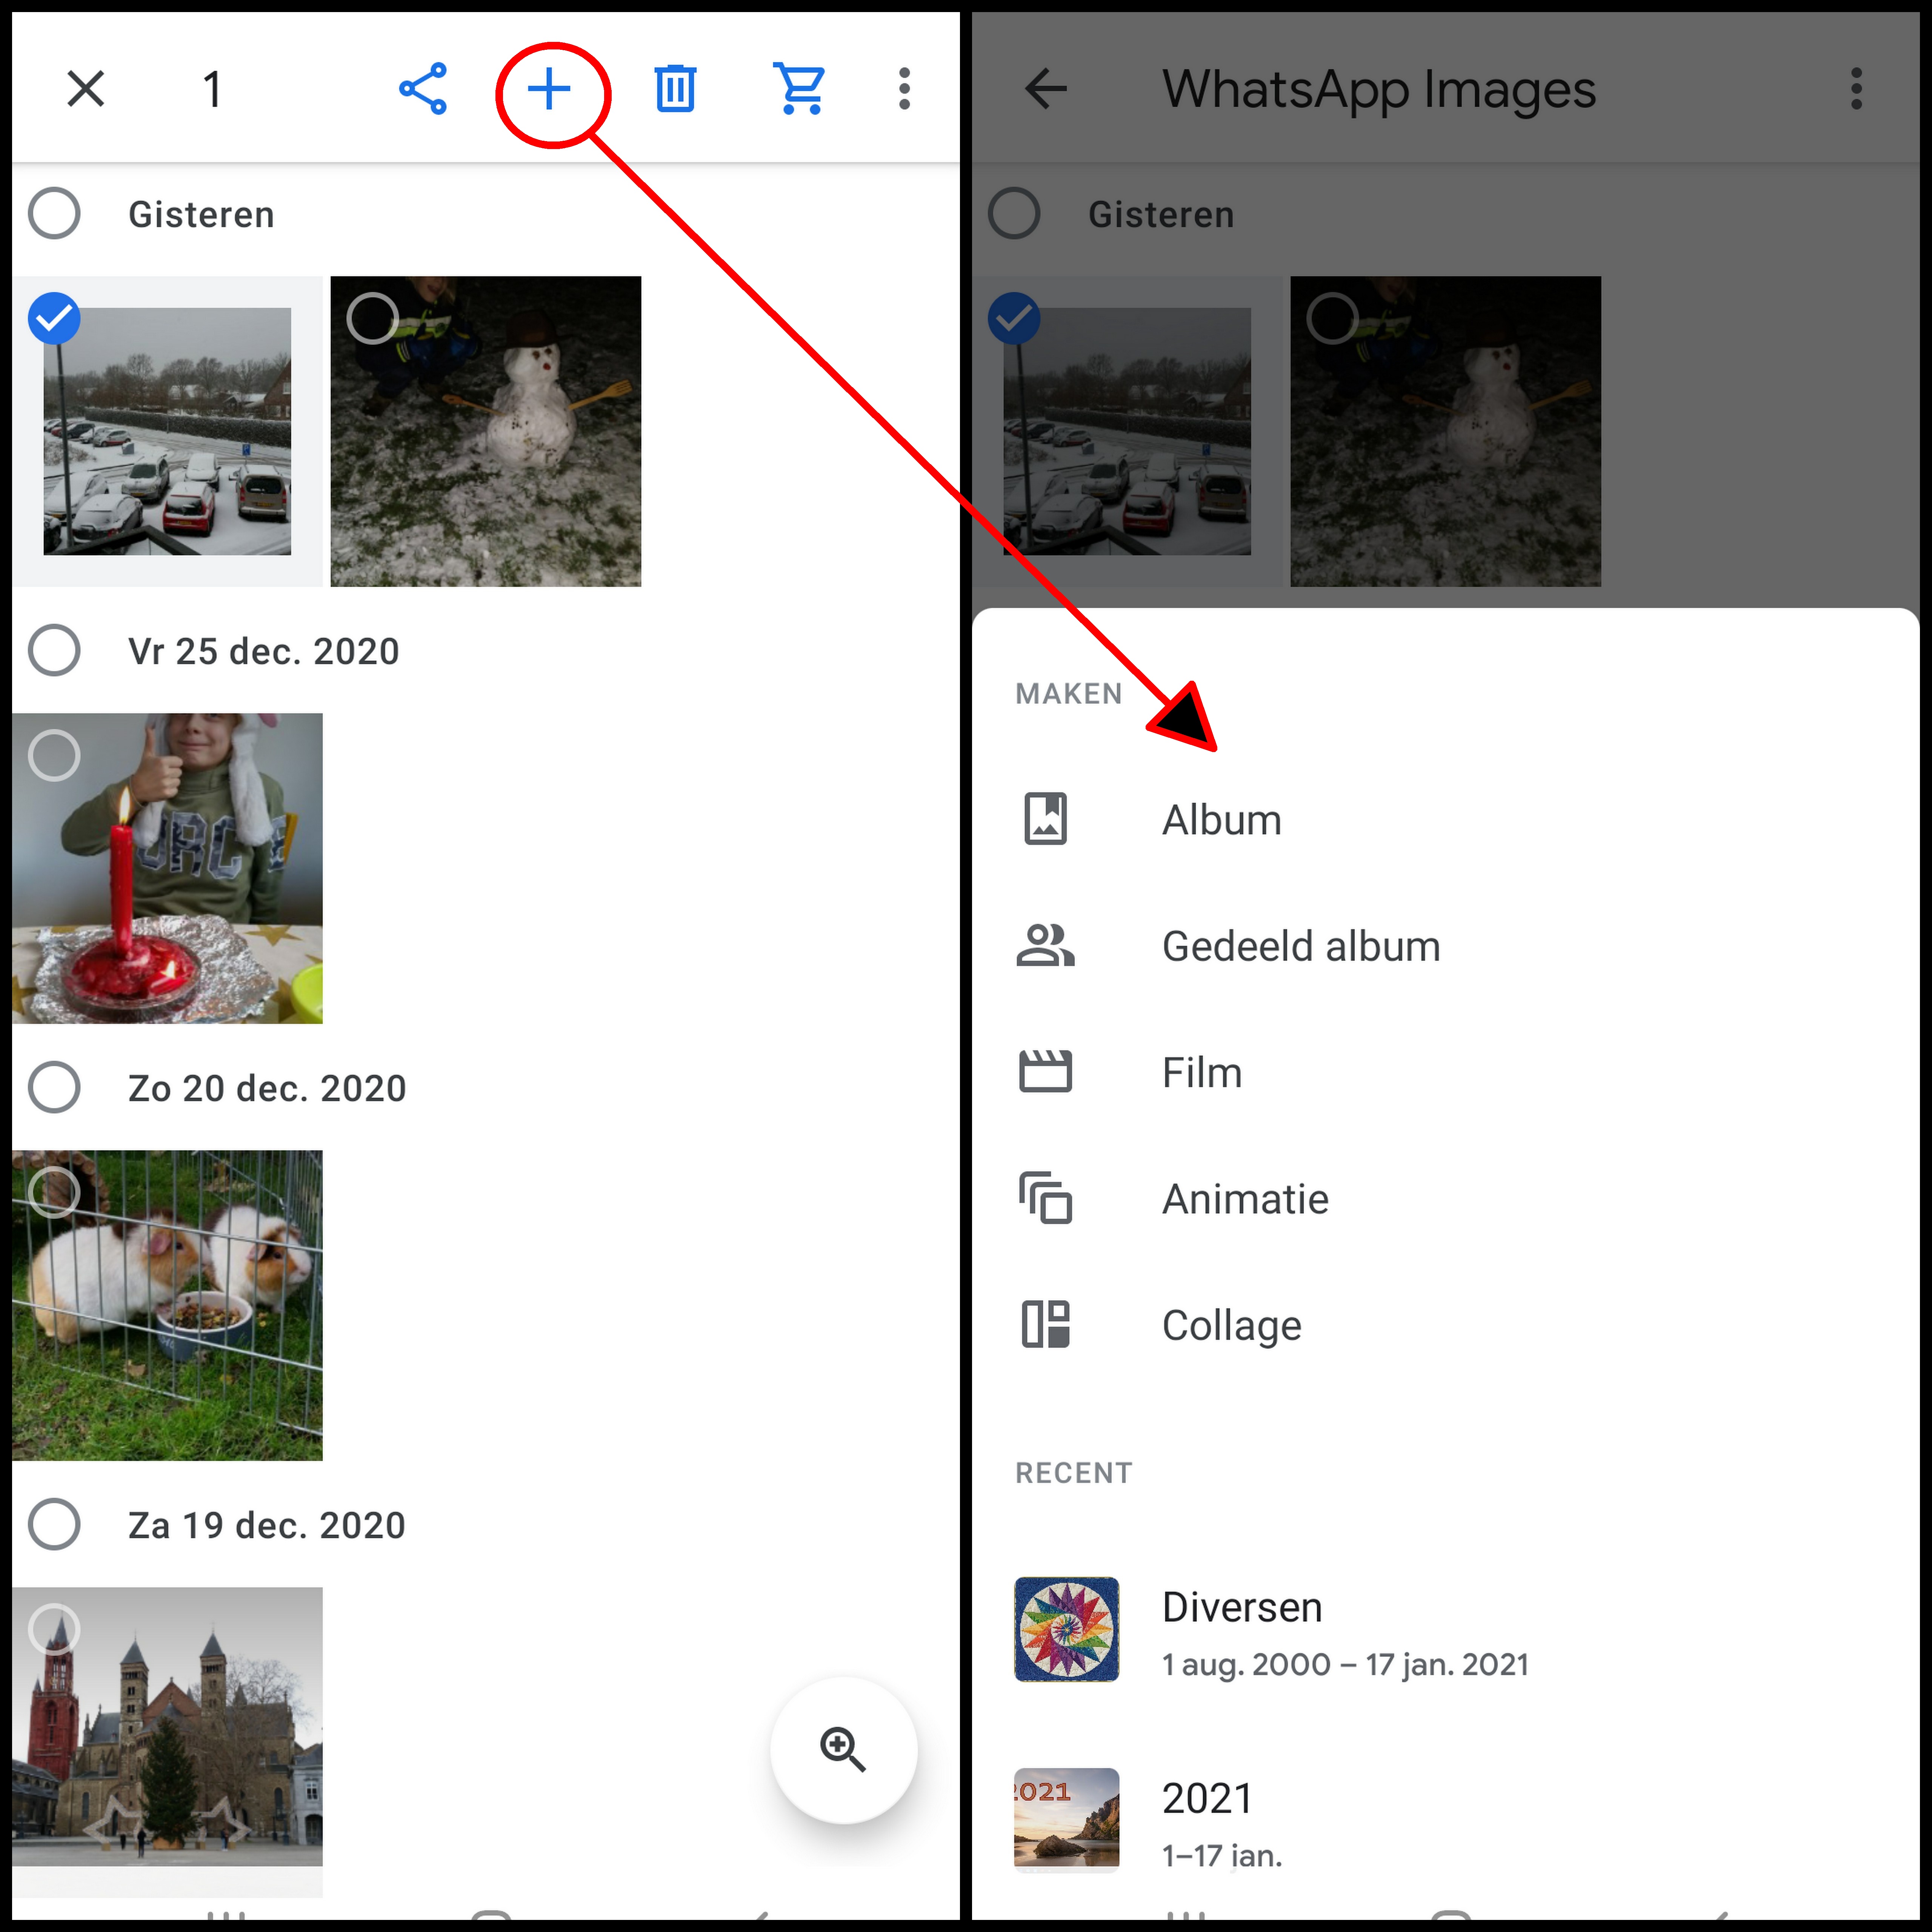Select all photos from Zo 20 dec. 2020
Screen dimensions: 1932x1932
[x=54, y=1087]
